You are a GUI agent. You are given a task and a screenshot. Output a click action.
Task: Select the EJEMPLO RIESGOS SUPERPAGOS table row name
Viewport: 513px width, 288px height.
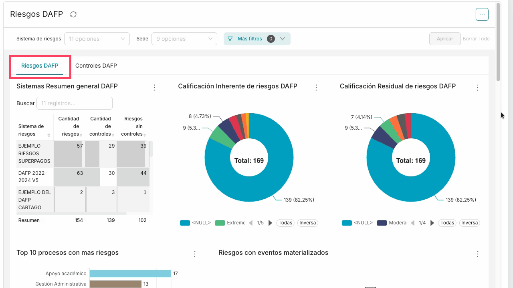point(34,154)
